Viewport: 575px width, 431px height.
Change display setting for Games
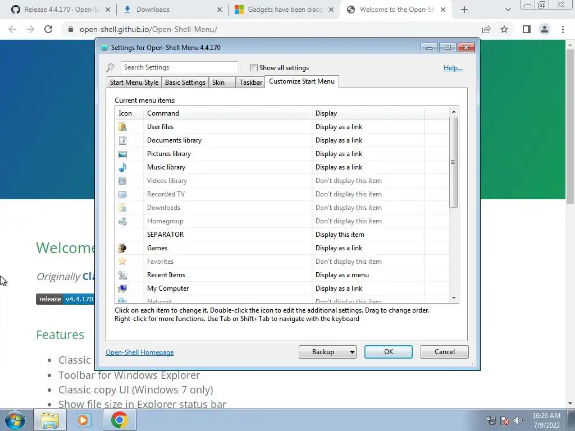339,248
